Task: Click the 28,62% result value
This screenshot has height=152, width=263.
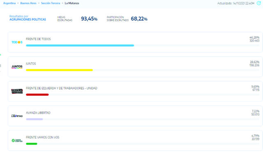Action: (x=255, y=62)
